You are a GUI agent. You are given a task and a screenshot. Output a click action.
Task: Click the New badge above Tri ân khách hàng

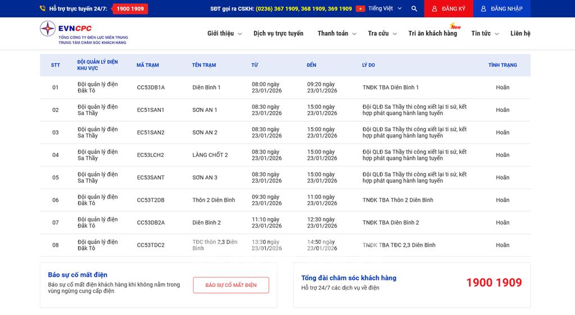pyautogui.click(x=455, y=26)
